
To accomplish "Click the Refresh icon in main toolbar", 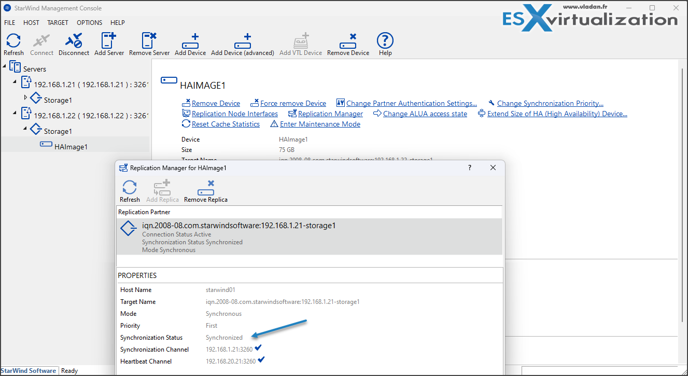I will (13, 40).
